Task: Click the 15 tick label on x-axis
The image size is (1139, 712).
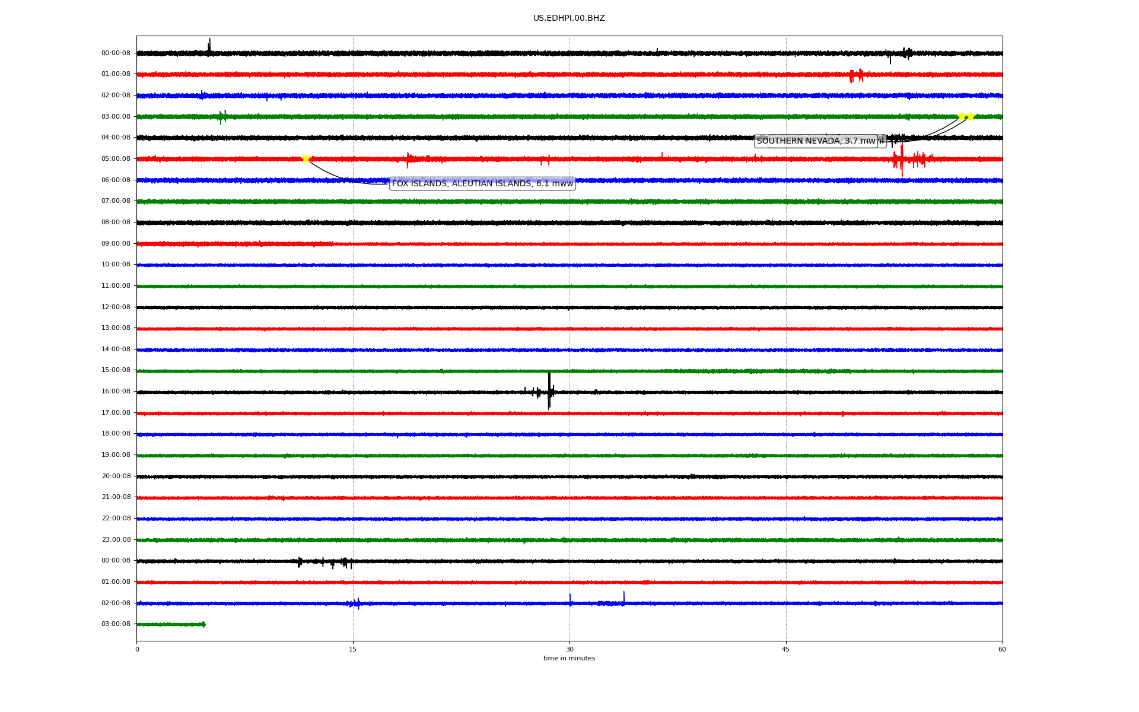Action: tap(353, 649)
